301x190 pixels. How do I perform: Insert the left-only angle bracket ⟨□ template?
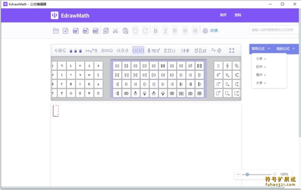pyautogui.click(x=144, y=84)
